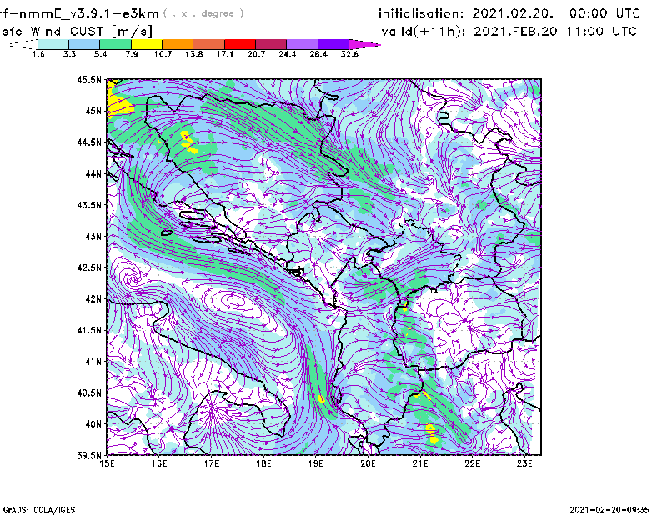Click the 21E longitude label
Image resolution: width=667 pixels, height=515 pixels.
point(420,463)
